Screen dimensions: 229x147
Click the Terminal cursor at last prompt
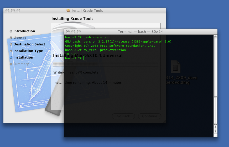pos(84,58)
